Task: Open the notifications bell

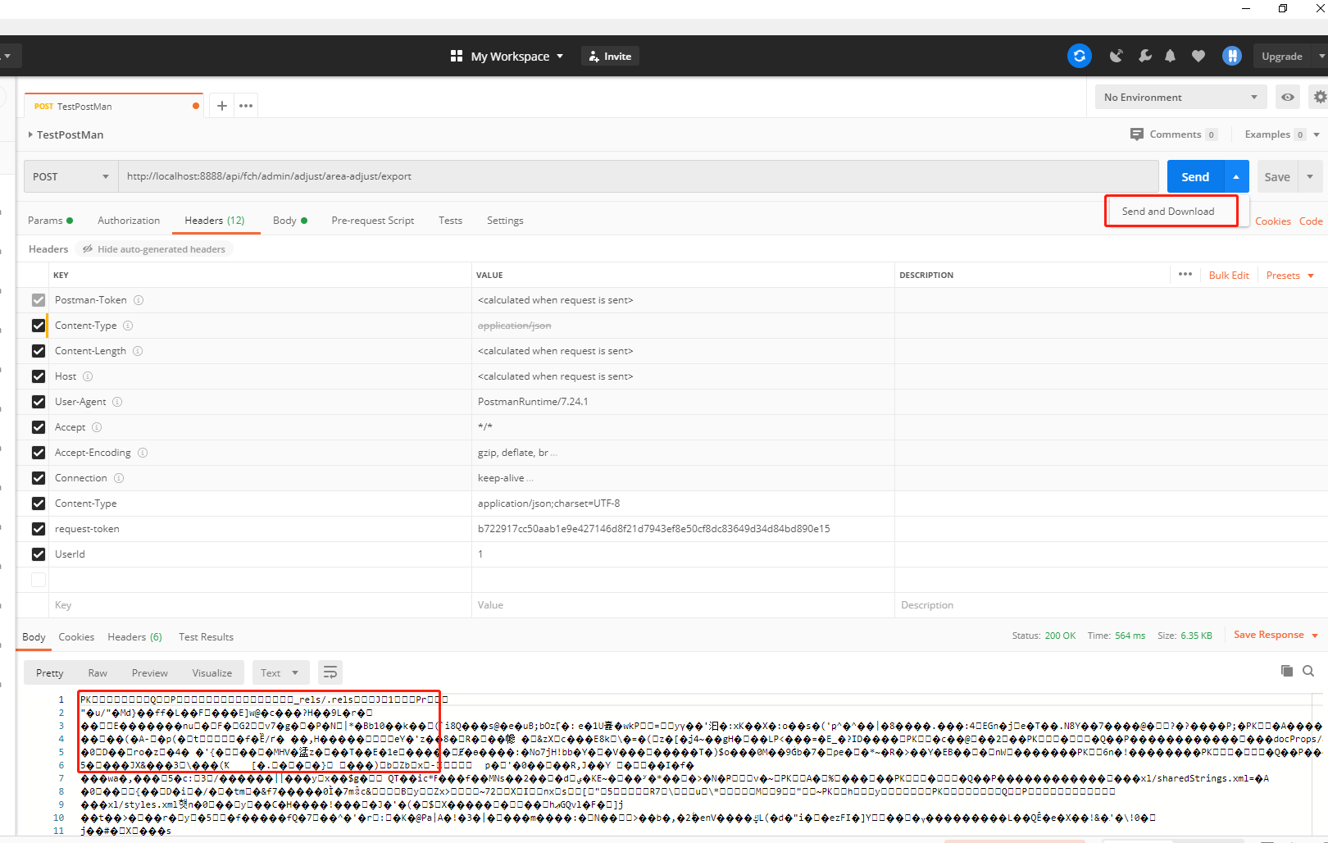Action: [x=1171, y=56]
